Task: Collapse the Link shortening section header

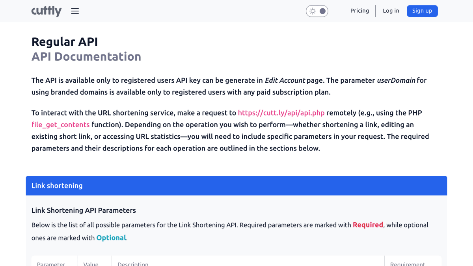Action: pos(236,186)
